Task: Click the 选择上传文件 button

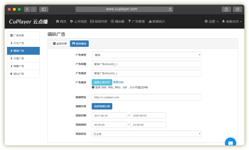Action: tap(102, 82)
